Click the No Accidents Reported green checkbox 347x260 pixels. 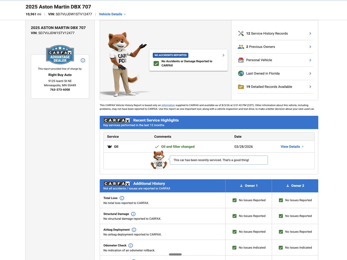point(156,63)
